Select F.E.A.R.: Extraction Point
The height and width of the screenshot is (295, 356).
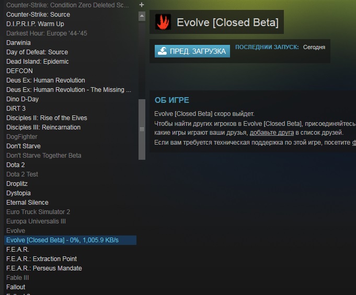[41, 259]
